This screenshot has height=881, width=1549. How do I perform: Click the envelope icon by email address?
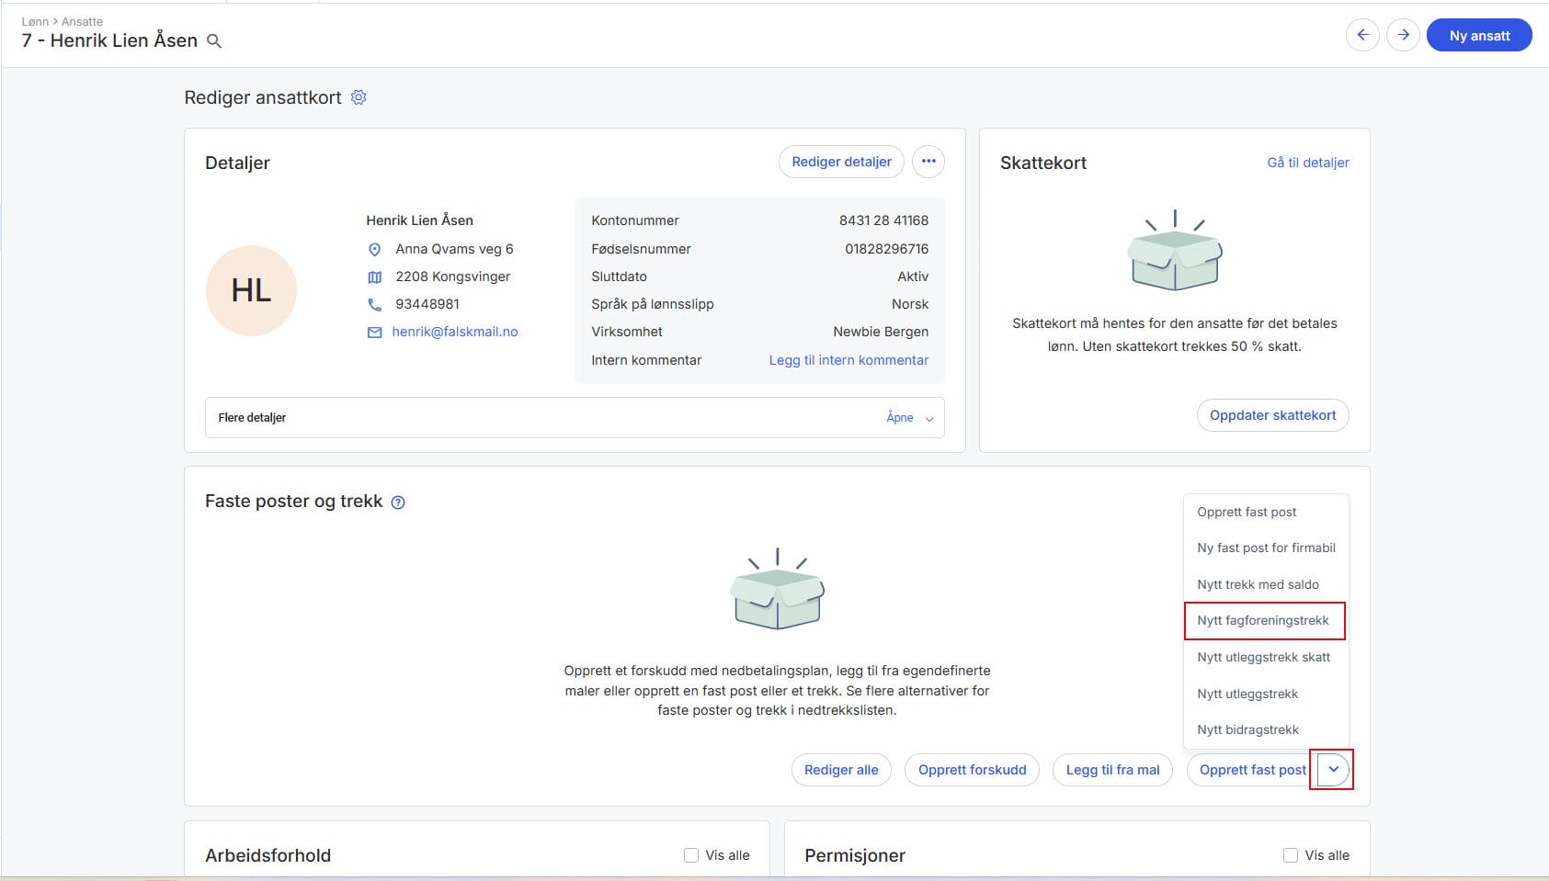[374, 333]
